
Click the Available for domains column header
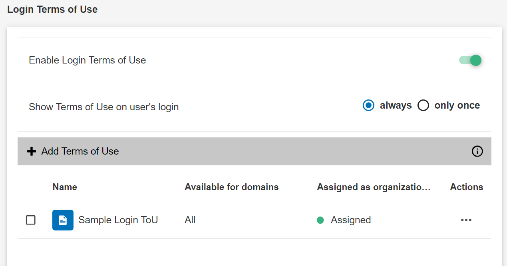pos(231,187)
